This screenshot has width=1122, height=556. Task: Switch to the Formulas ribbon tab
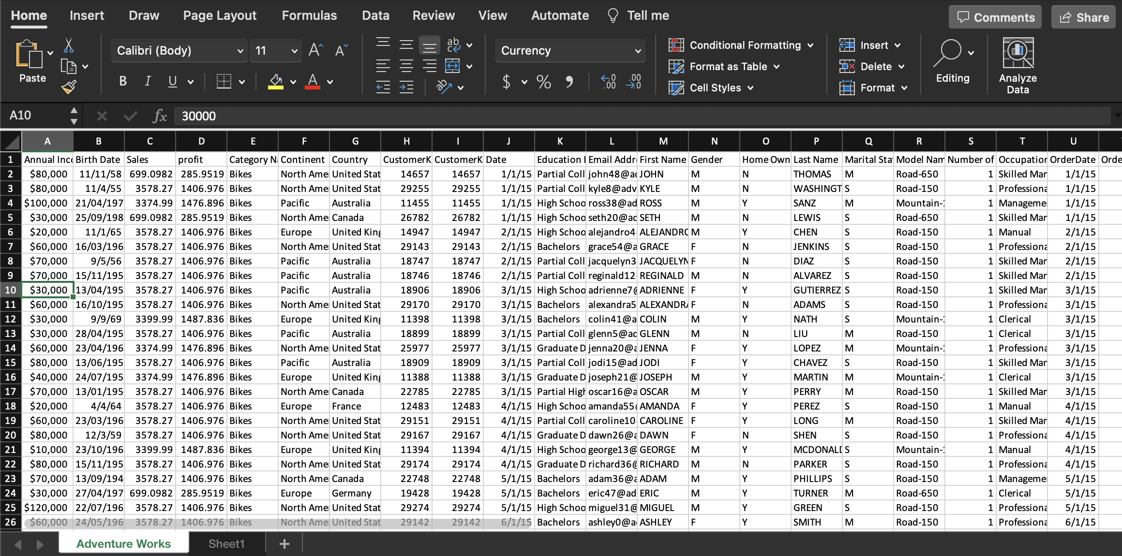click(309, 15)
